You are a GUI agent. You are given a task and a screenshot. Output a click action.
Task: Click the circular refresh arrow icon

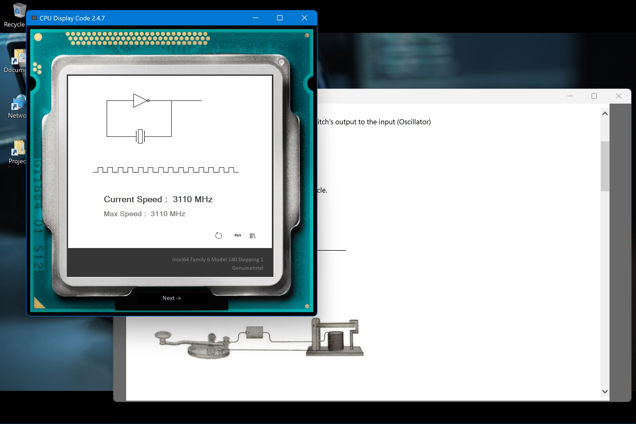pyautogui.click(x=218, y=236)
